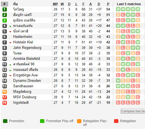Click the bright green rank 3 badge
The image size is (145, 129).
(5, 20)
